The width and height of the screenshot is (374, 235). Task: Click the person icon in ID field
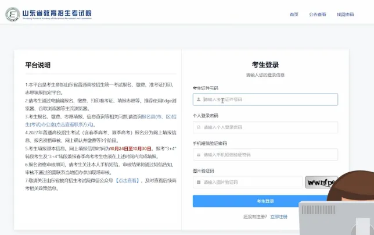pos(199,99)
